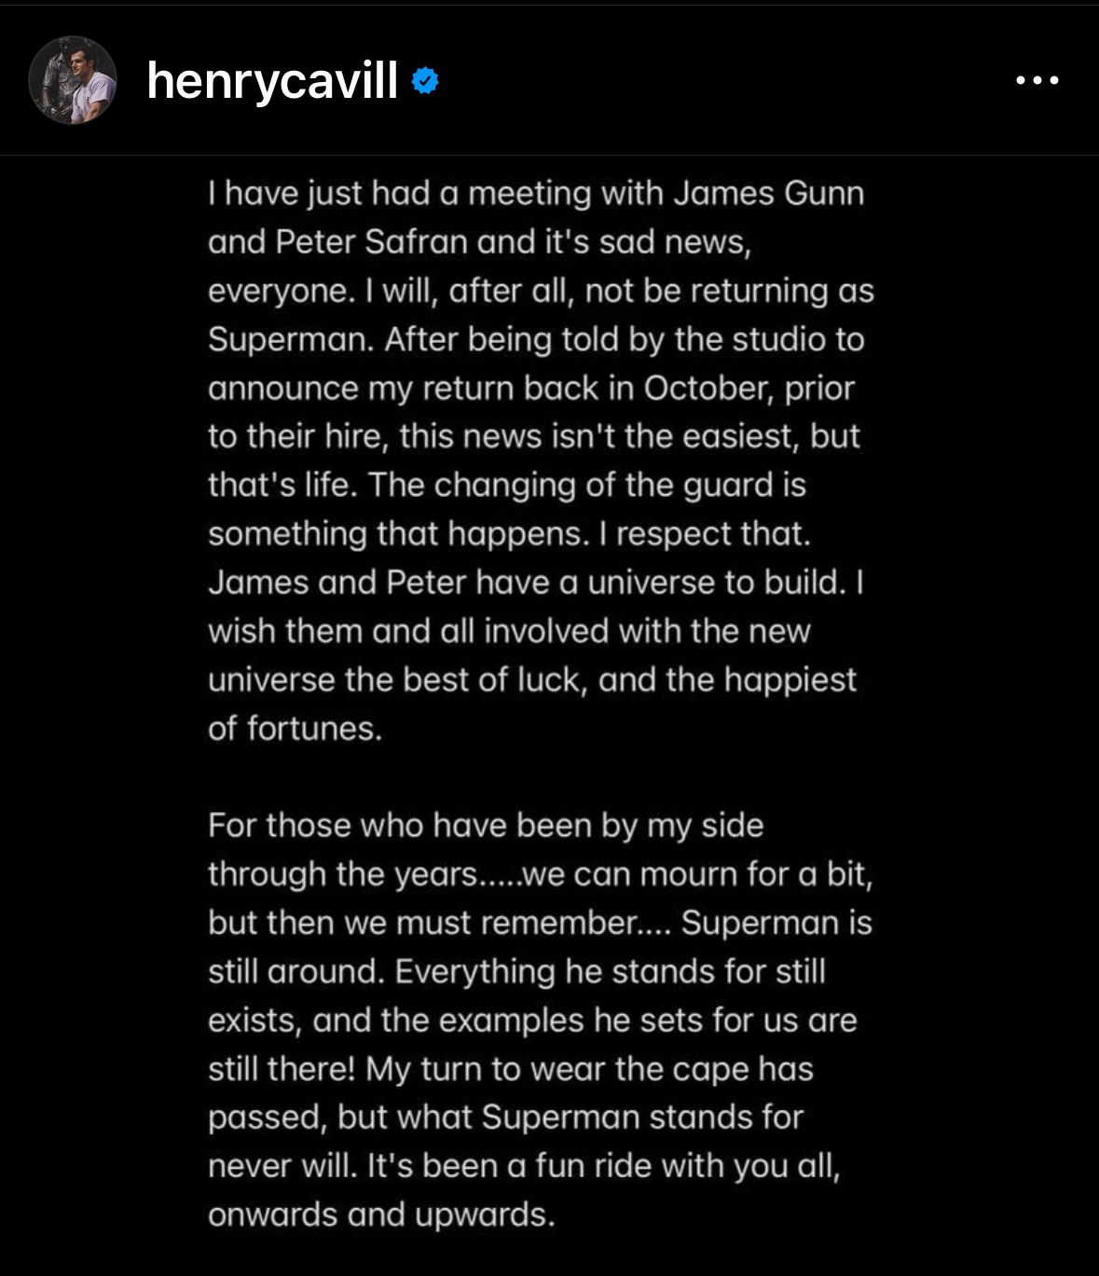The width and height of the screenshot is (1099, 1276).
Task: Tap the second paragraph starting 'For those'
Action: coord(541,1020)
